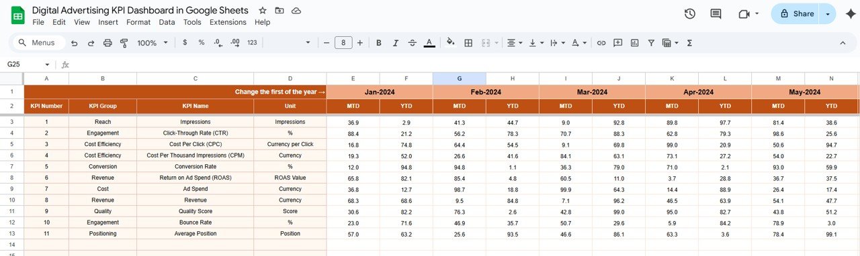Select the KPI Group header cell
This screenshot has height=256, width=860.
[103, 107]
